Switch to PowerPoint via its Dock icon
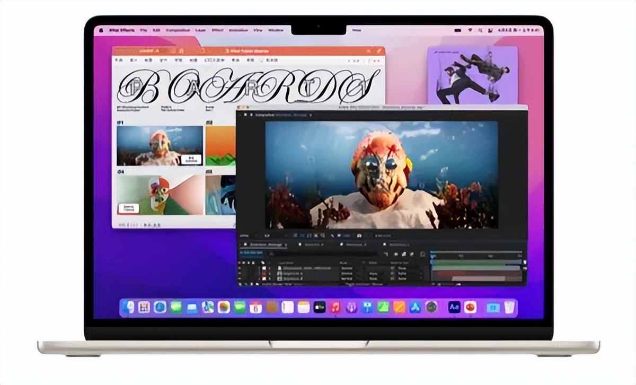This screenshot has width=636, height=385. point(470,307)
